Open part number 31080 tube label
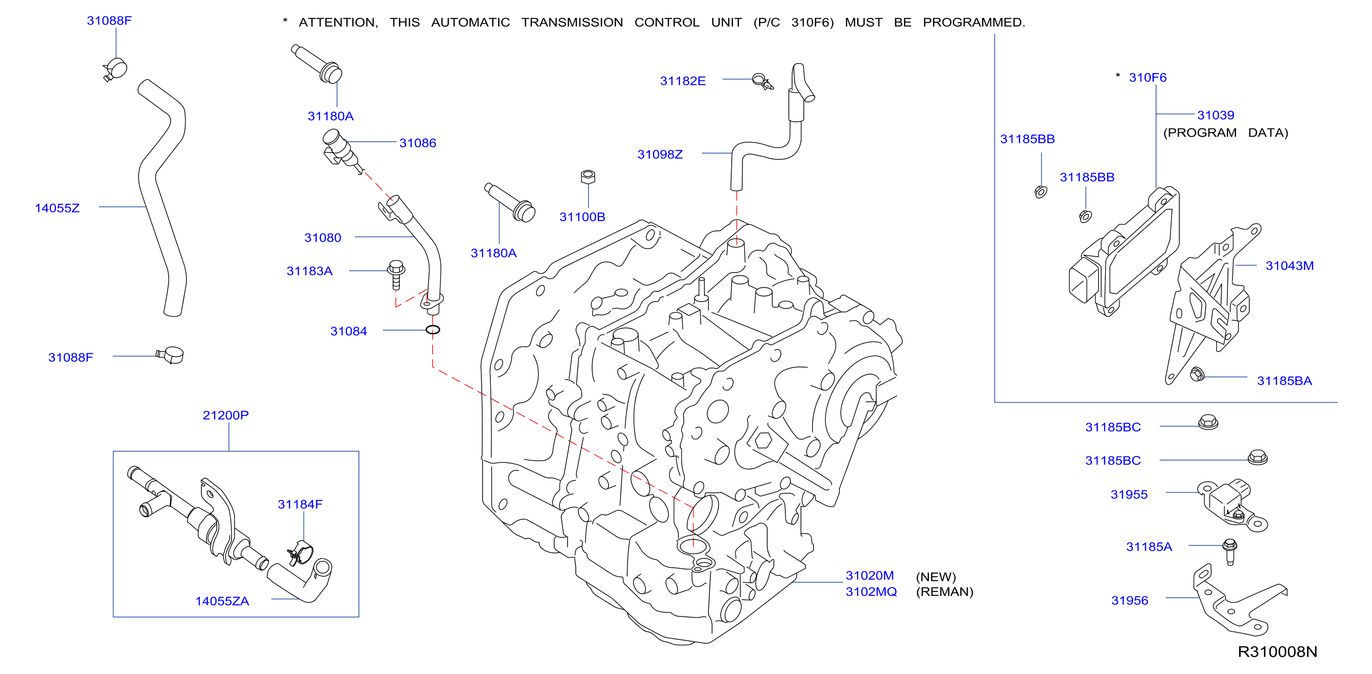Viewport: 1372px width, 674px height. (322, 238)
